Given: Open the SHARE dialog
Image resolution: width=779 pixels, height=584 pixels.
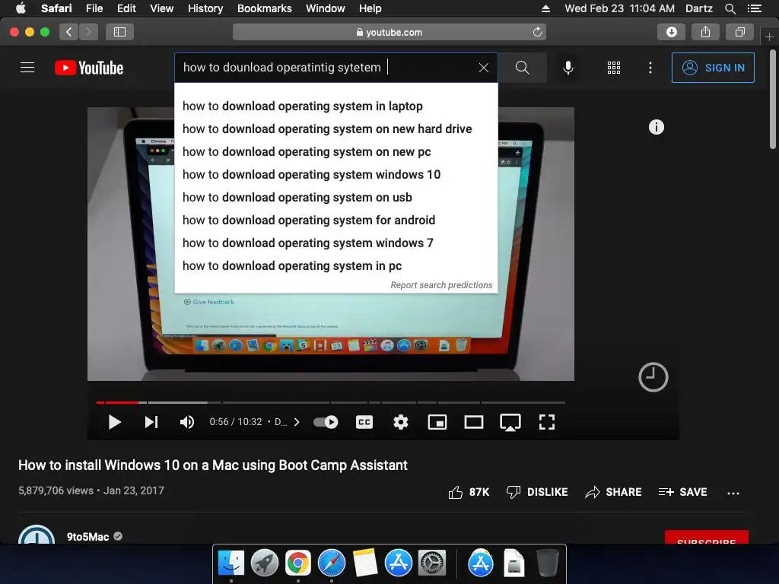Looking at the screenshot, I should [x=613, y=492].
